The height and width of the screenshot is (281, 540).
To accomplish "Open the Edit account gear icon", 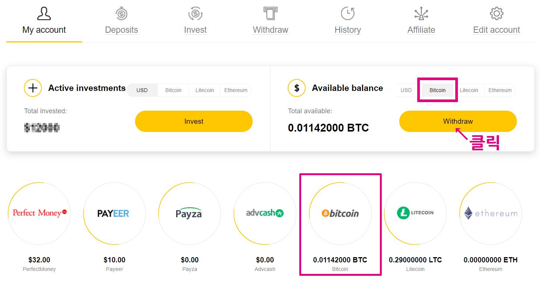I will [x=496, y=14].
